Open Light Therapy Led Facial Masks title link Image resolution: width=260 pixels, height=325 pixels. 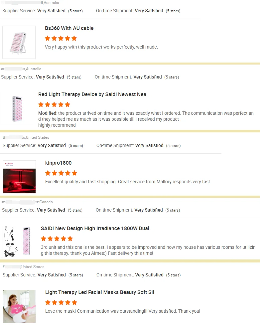pos(101,292)
